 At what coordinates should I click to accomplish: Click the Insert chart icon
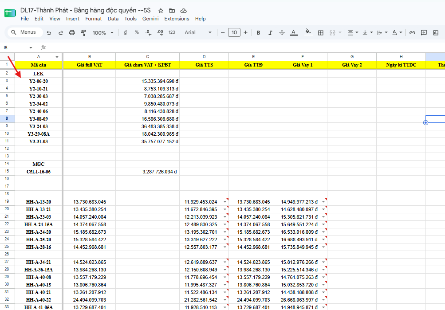coord(436,33)
